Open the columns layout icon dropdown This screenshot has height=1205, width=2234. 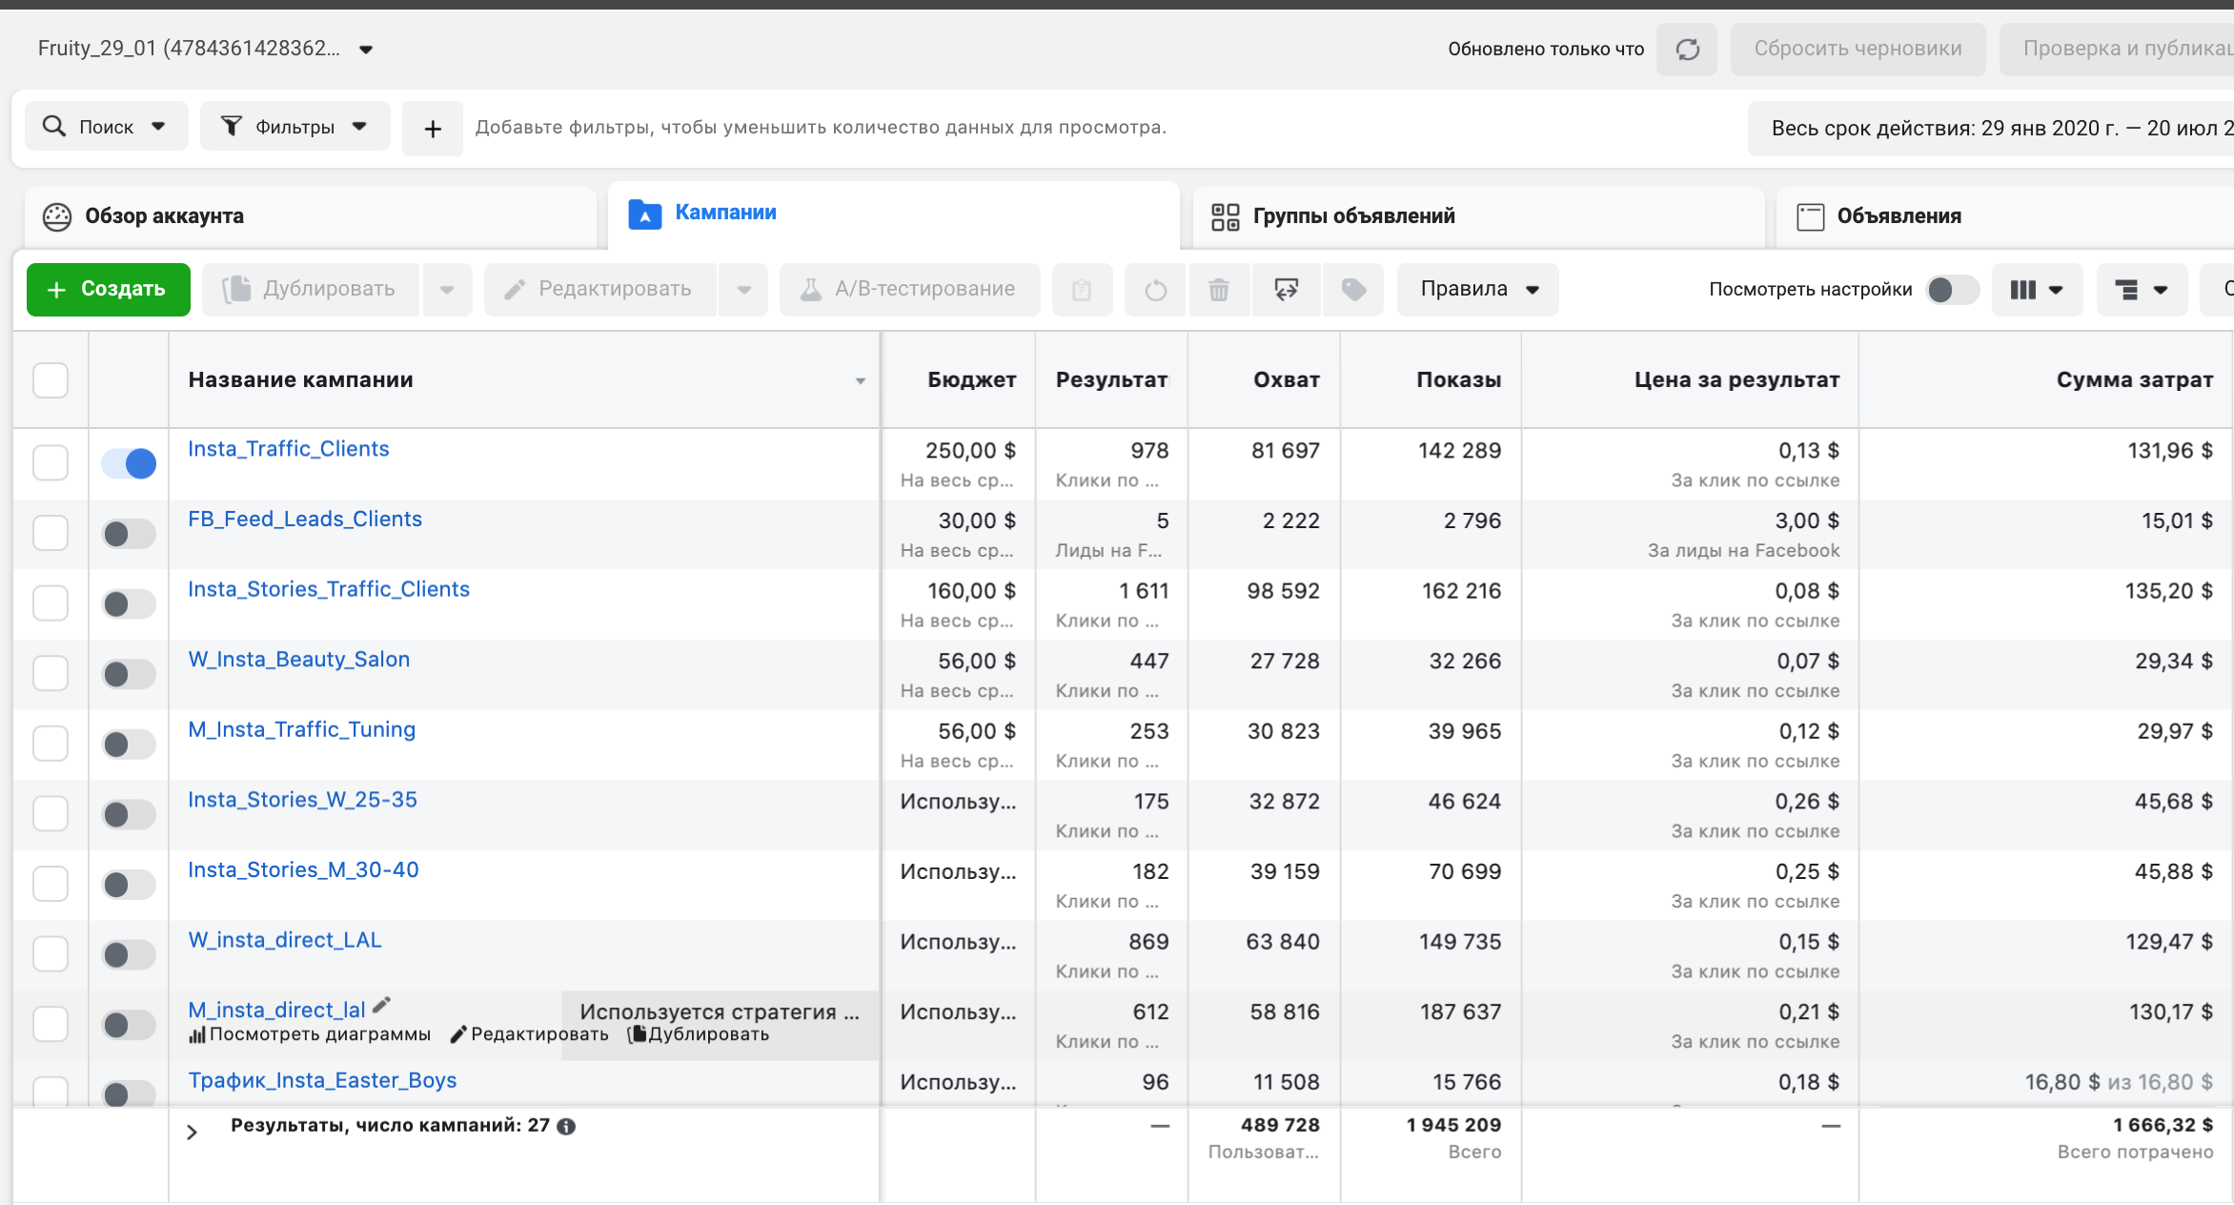click(x=2037, y=290)
